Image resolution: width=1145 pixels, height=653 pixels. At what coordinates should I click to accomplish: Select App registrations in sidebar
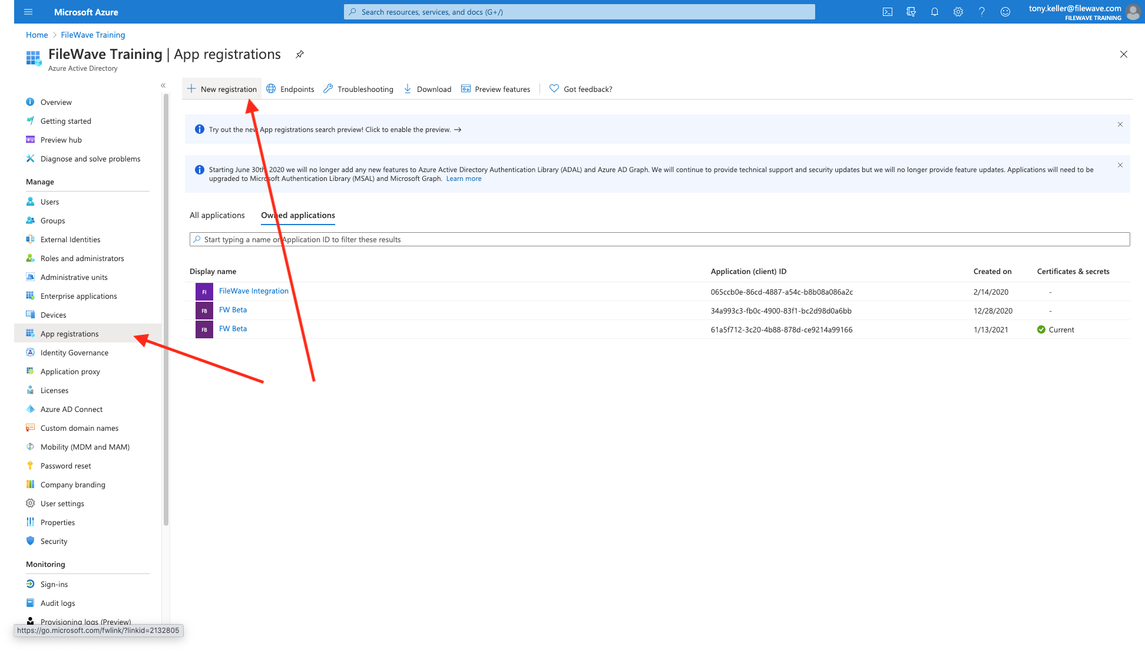pyautogui.click(x=87, y=334)
